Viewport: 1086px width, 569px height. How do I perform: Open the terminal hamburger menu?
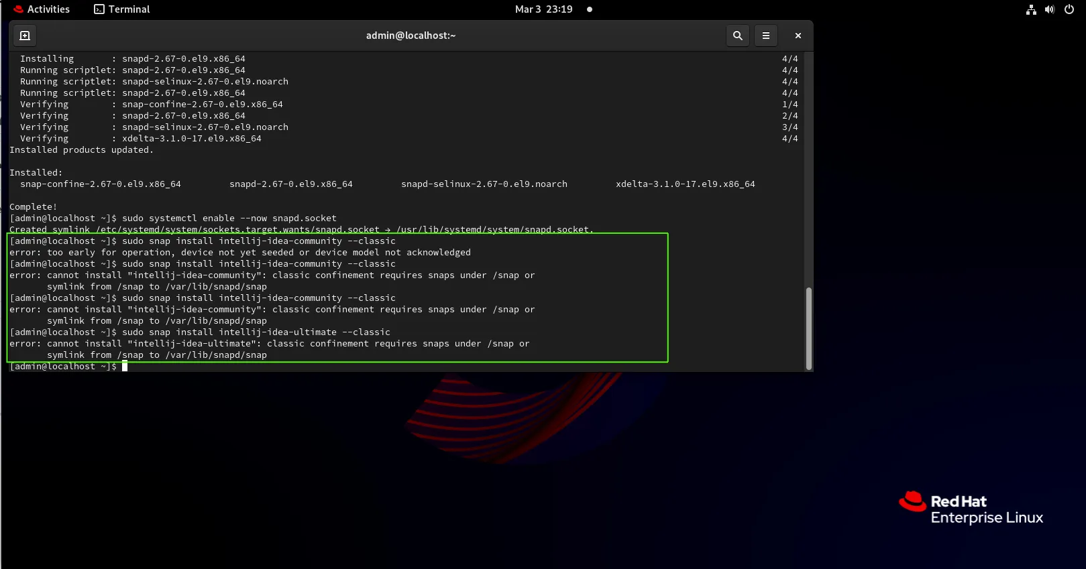tap(765, 36)
